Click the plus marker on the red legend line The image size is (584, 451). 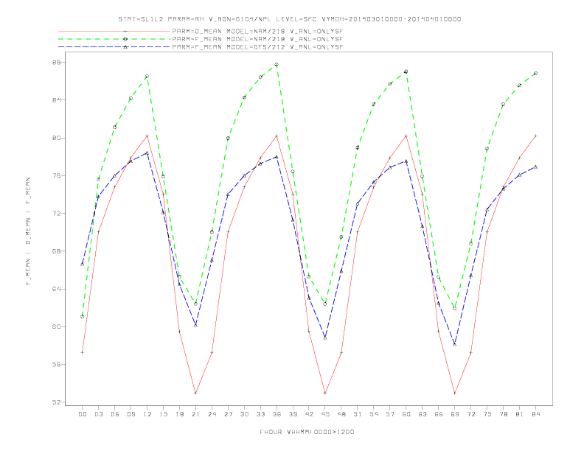125,31
